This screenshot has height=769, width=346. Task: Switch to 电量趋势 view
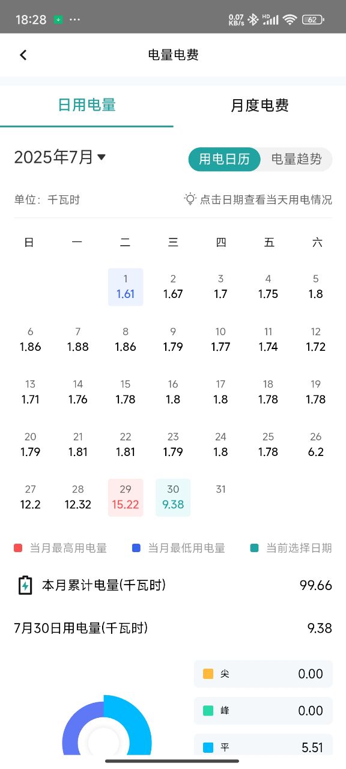(x=296, y=159)
